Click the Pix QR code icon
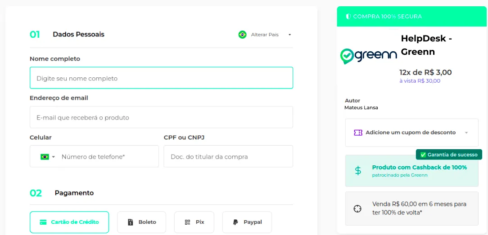 pyautogui.click(x=187, y=222)
